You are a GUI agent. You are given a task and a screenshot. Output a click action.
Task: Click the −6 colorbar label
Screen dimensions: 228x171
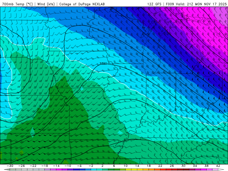[x=80, y=166]
